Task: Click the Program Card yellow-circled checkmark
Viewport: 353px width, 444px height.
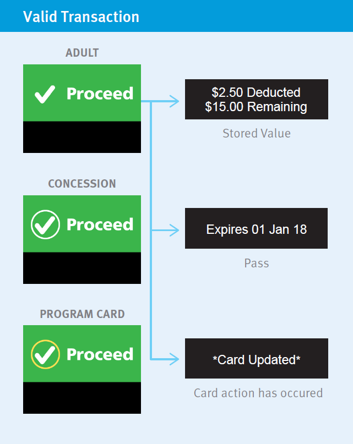Action: point(45,354)
